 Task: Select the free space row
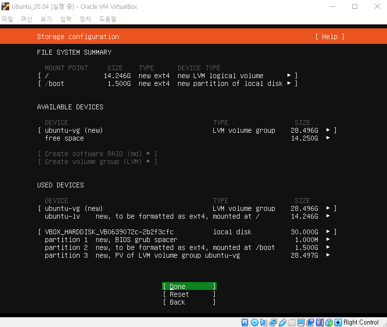[187, 138]
